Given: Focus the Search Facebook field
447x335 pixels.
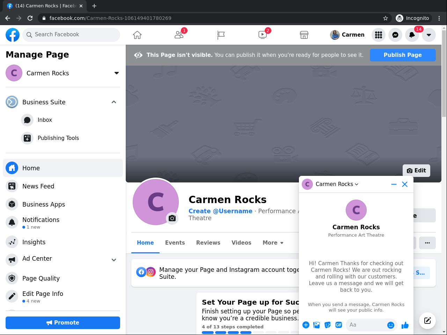Looking at the screenshot, I should [71, 35].
